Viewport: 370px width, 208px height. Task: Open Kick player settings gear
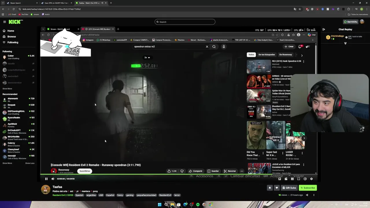click(311, 179)
